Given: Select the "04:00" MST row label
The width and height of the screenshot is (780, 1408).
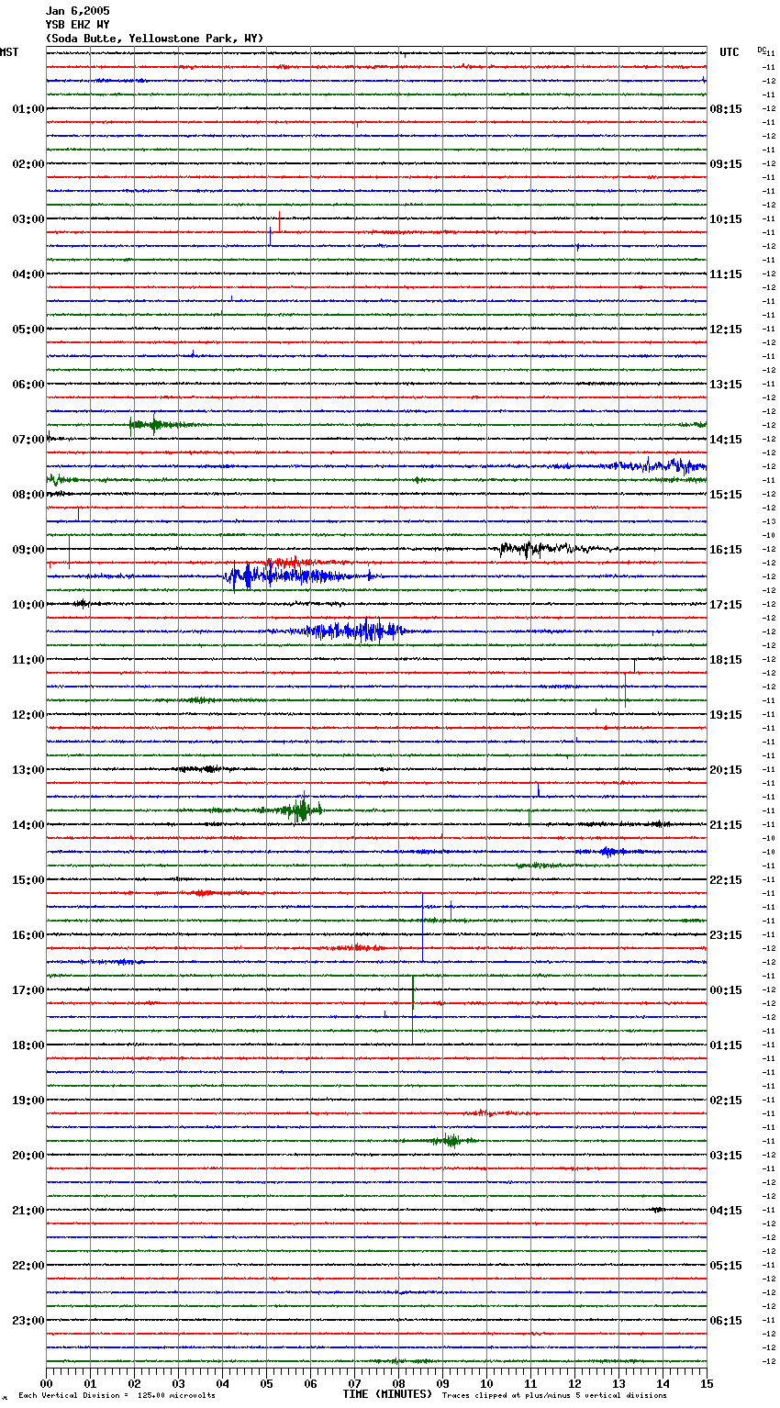Looking at the screenshot, I should click(x=28, y=274).
